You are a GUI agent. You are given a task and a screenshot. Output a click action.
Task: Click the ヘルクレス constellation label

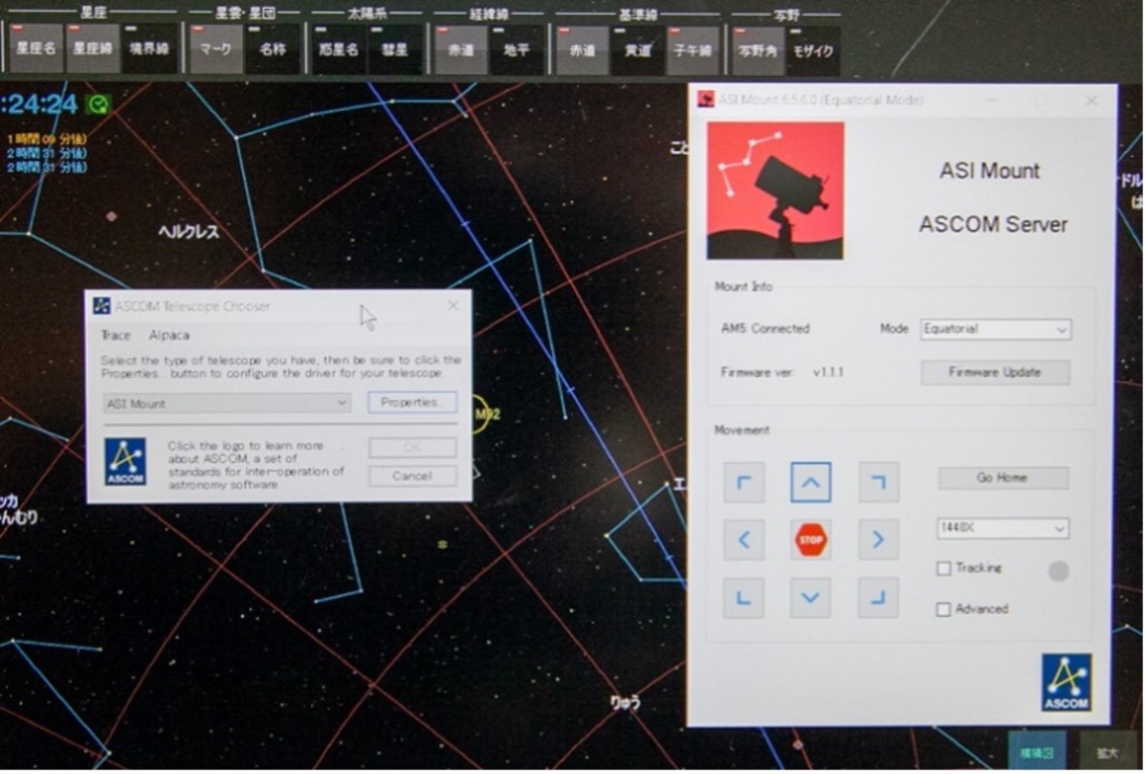tap(189, 232)
